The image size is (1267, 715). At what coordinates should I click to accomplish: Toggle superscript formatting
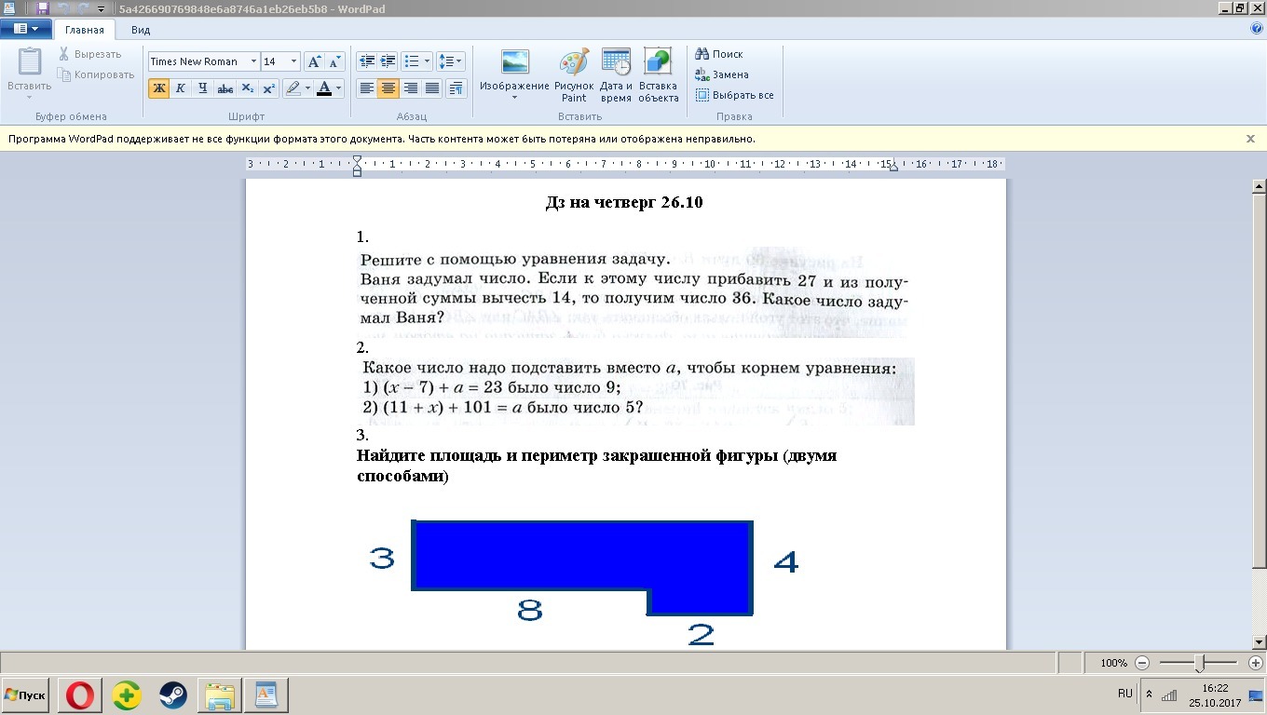(268, 88)
